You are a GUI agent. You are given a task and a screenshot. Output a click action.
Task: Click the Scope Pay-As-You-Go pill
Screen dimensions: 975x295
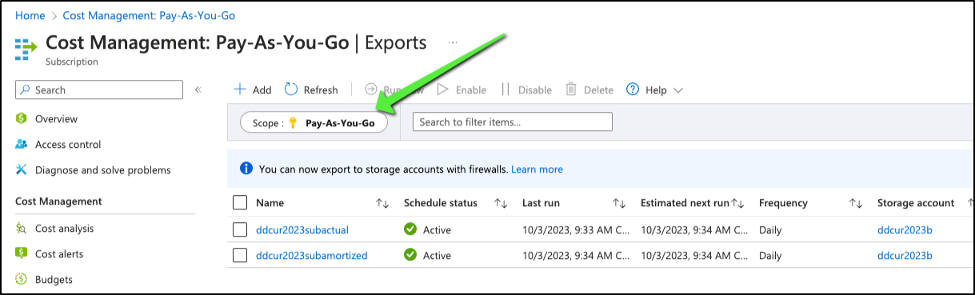pos(314,123)
